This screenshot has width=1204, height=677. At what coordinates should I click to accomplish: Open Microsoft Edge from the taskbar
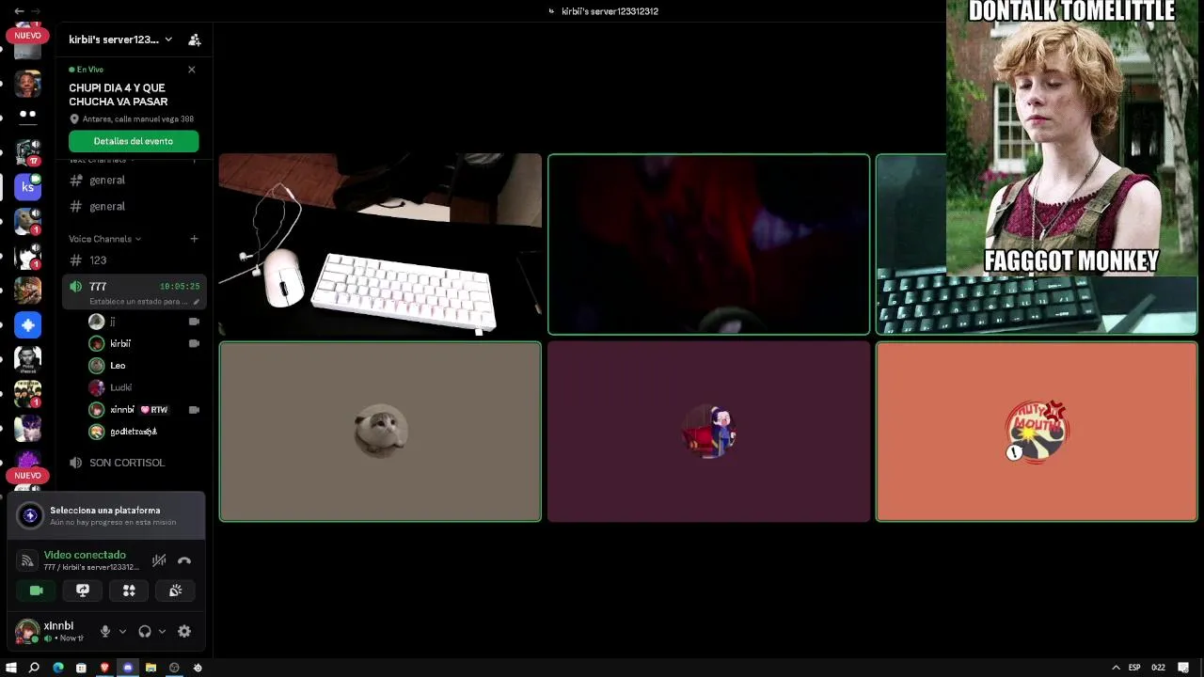pos(58,668)
